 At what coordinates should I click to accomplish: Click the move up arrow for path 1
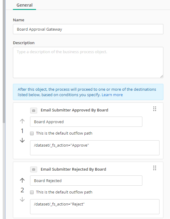(x=22, y=121)
